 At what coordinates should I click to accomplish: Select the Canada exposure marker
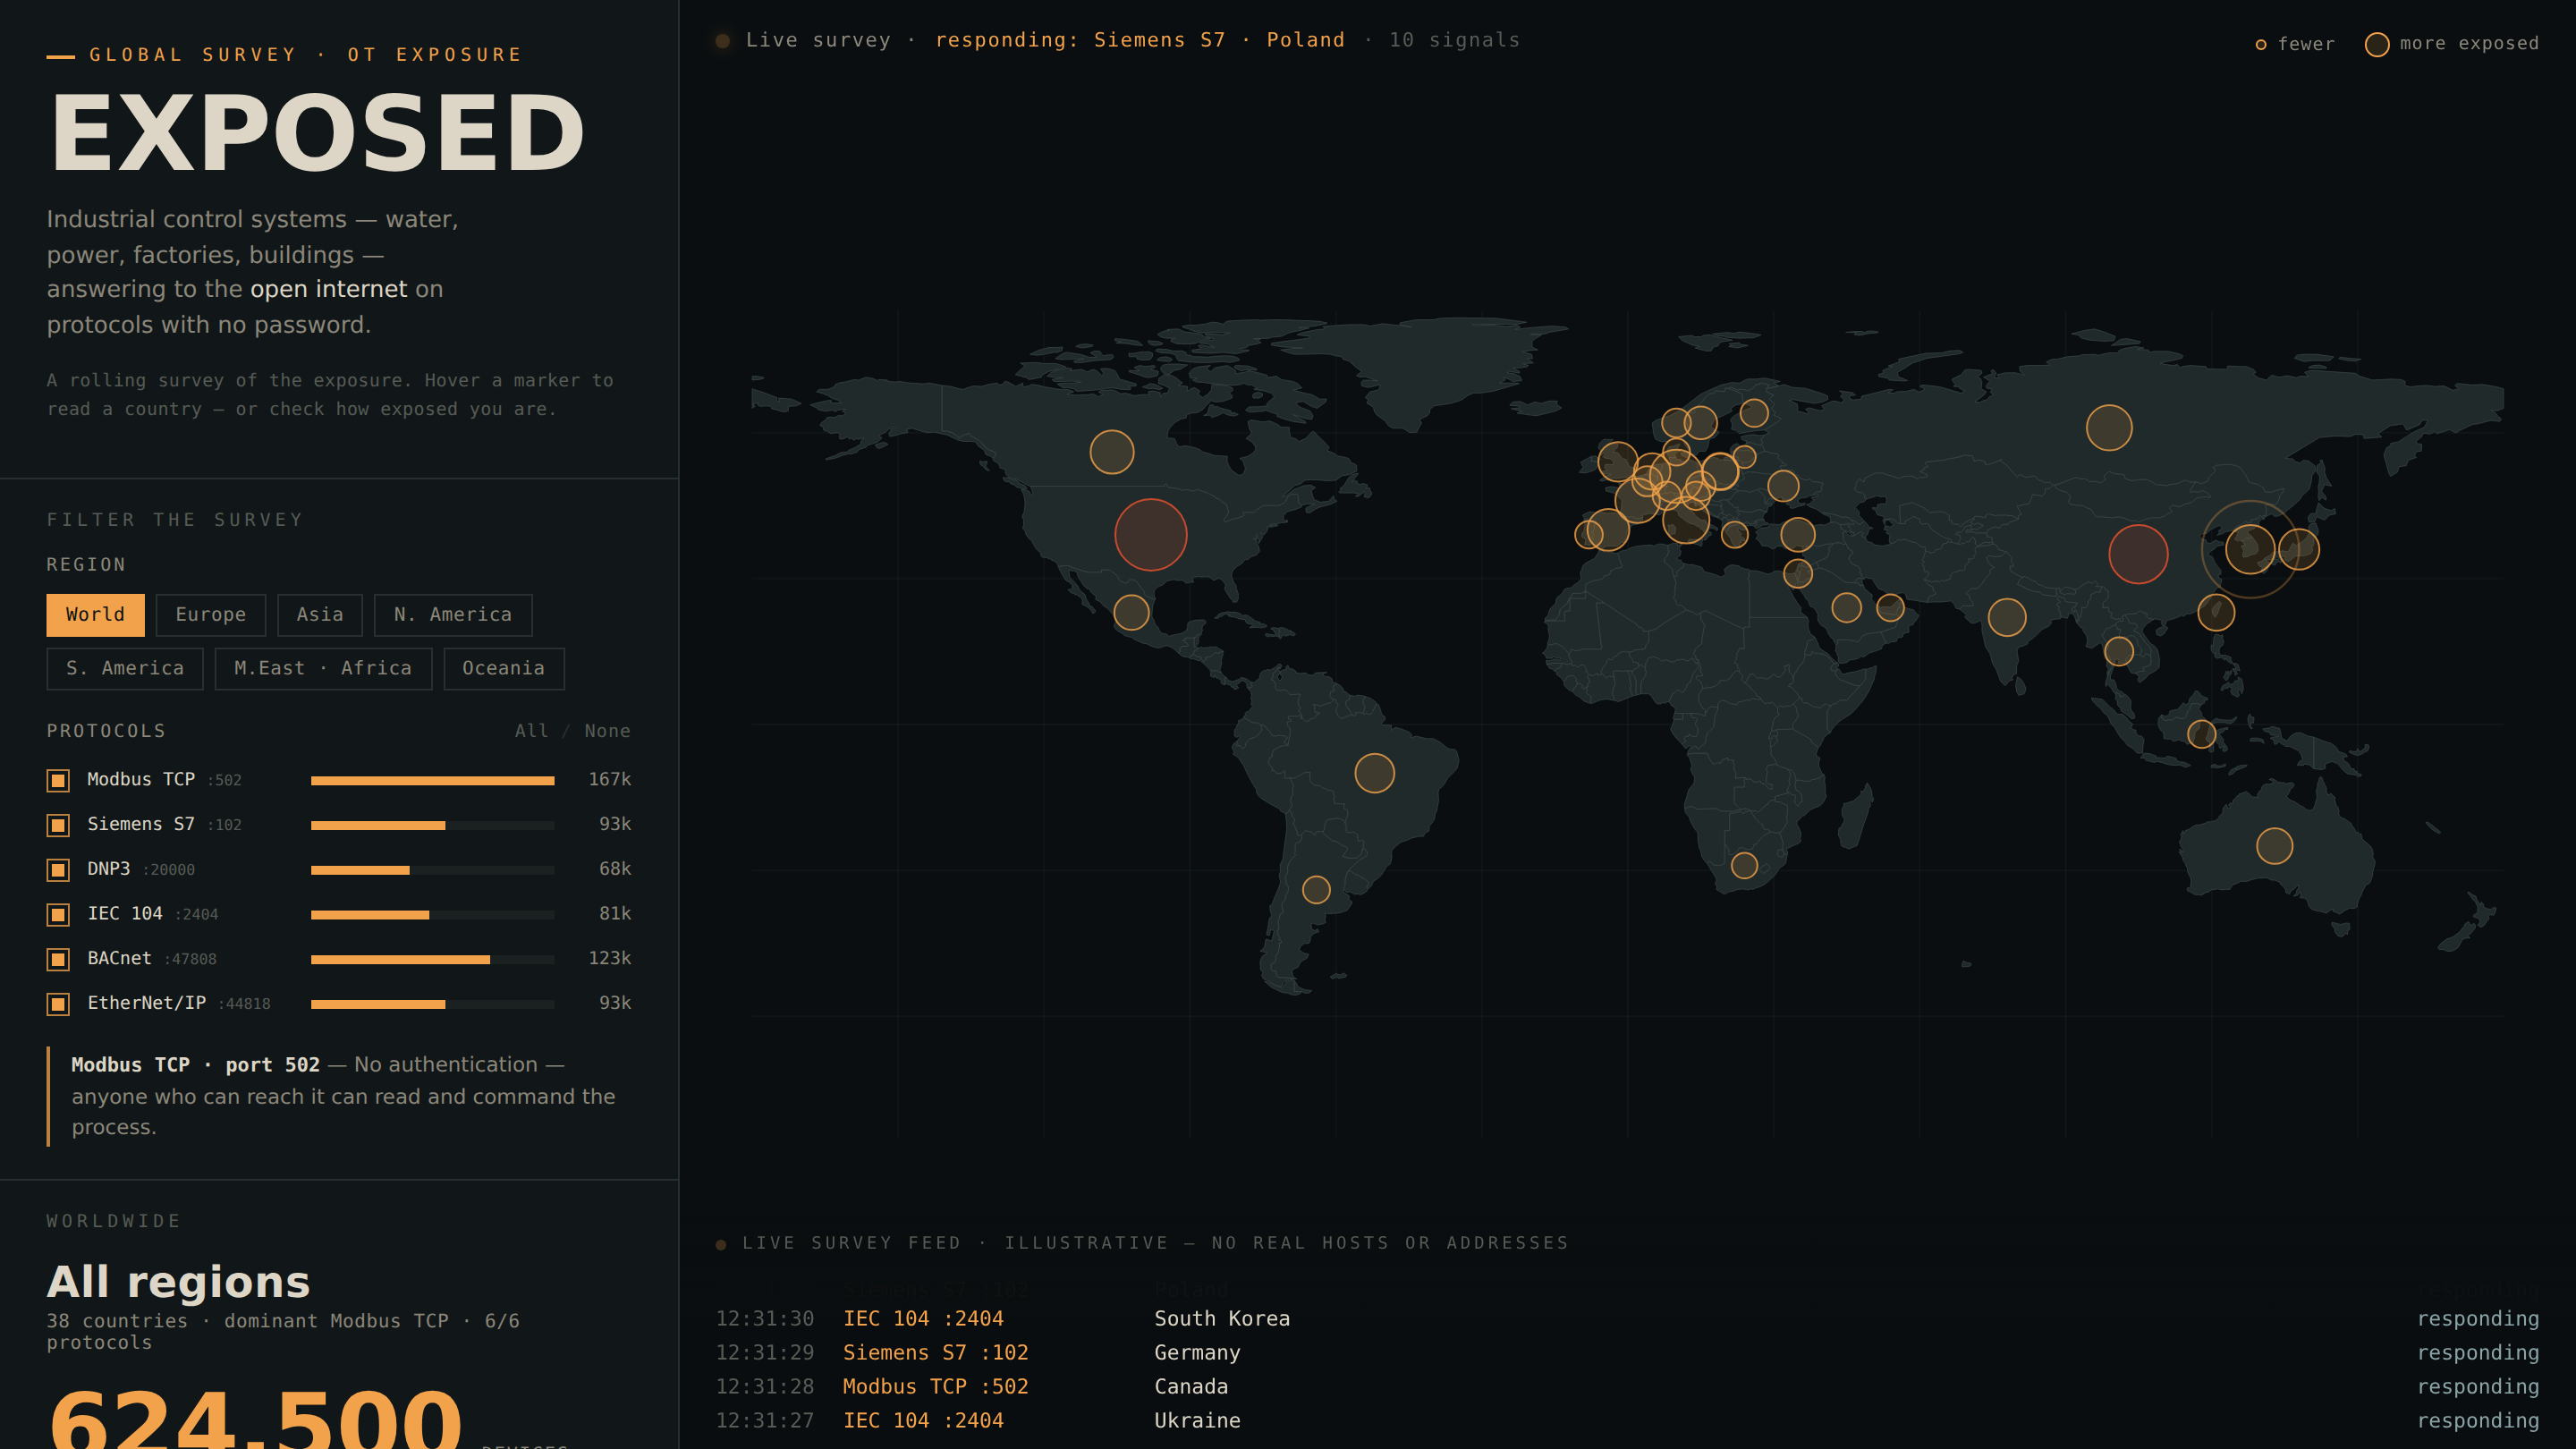click(1111, 452)
